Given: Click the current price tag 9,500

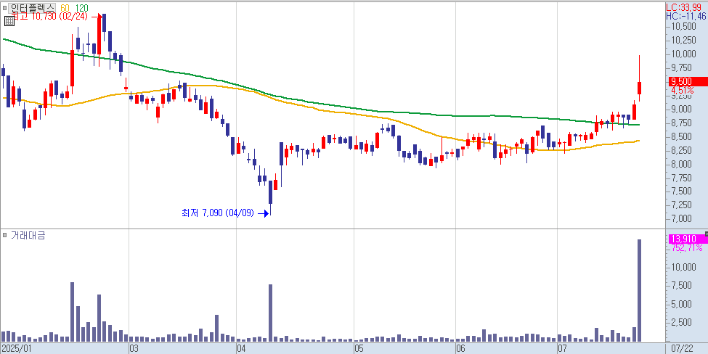Looking at the screenshot, I should coord(688,82).
